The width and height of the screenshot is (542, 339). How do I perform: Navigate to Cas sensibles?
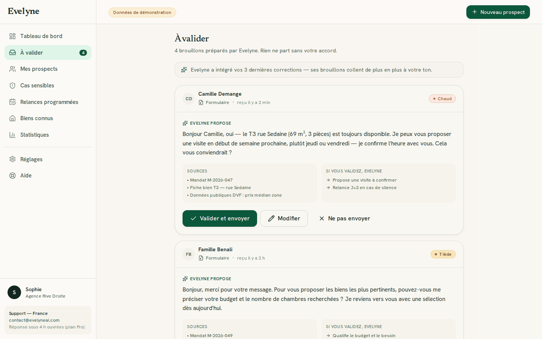pyautogui.click(x=48, y=86)
